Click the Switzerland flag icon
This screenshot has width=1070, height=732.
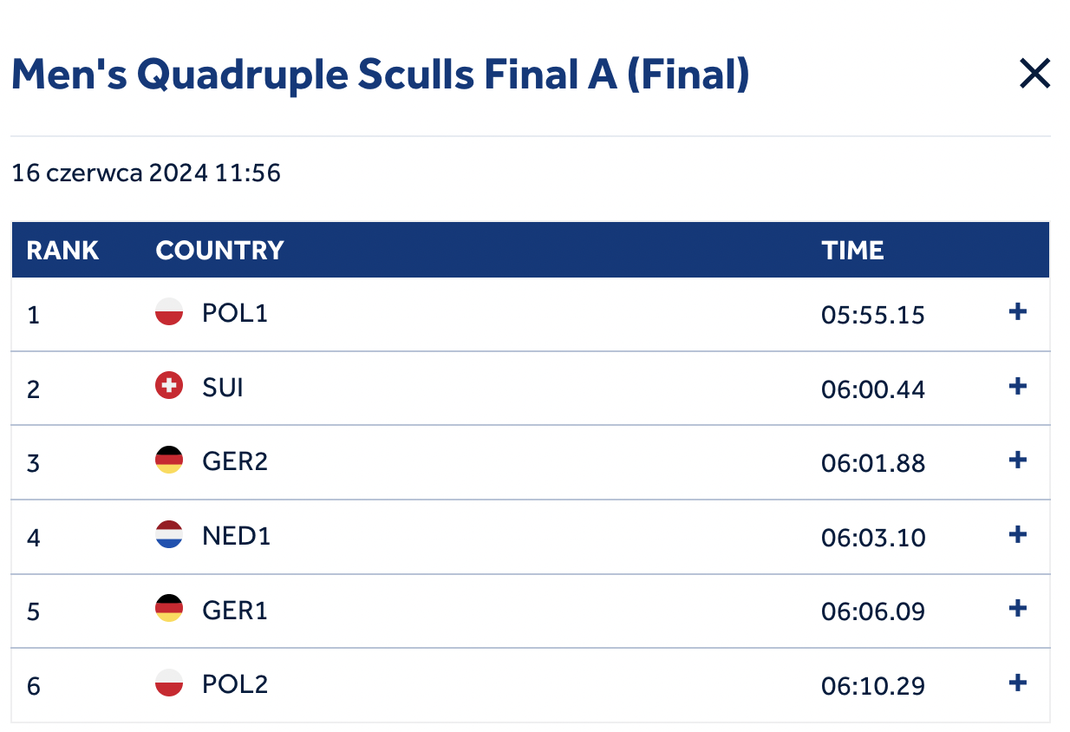[169, 387]
